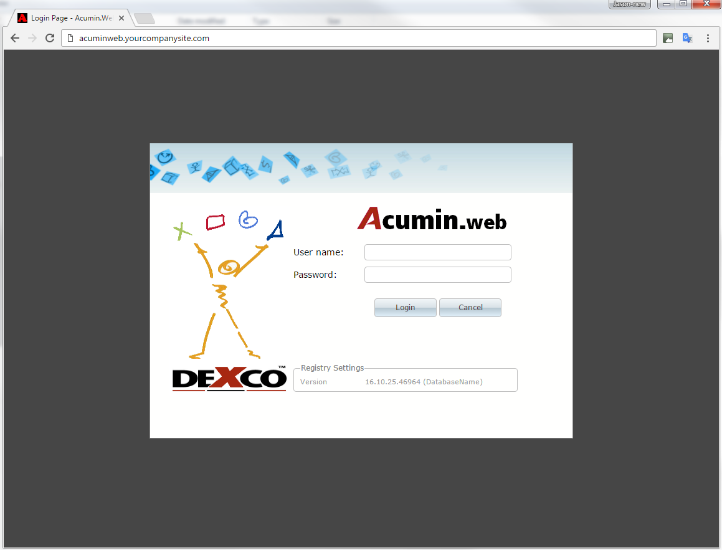Viewport: 722px width, 550px height.
Task: Close the Login Page tab
Action: coord(121,18)
